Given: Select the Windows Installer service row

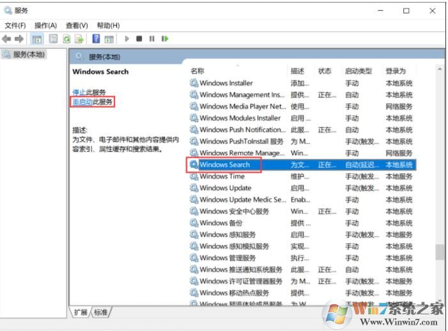Looking at the screenshot, I should click(x=302, y=83).
